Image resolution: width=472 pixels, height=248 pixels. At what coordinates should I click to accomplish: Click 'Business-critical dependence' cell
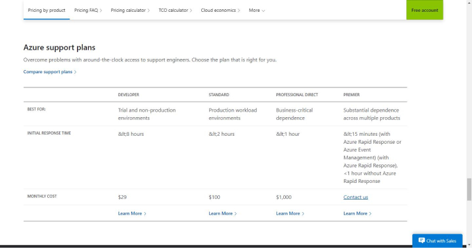294,114
